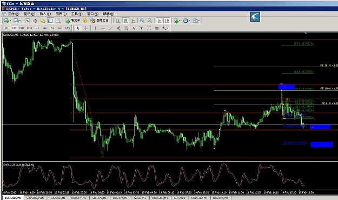Select the horizontal line drawing tool
The width and height of the screenshot is (338, 200).
click(103, 28)
